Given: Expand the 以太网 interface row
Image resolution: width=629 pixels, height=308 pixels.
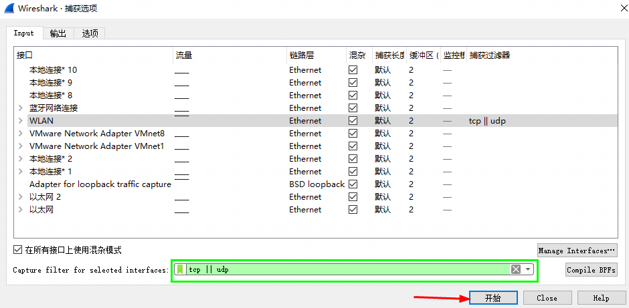Looking at the screenshot, I should point(21,210).
